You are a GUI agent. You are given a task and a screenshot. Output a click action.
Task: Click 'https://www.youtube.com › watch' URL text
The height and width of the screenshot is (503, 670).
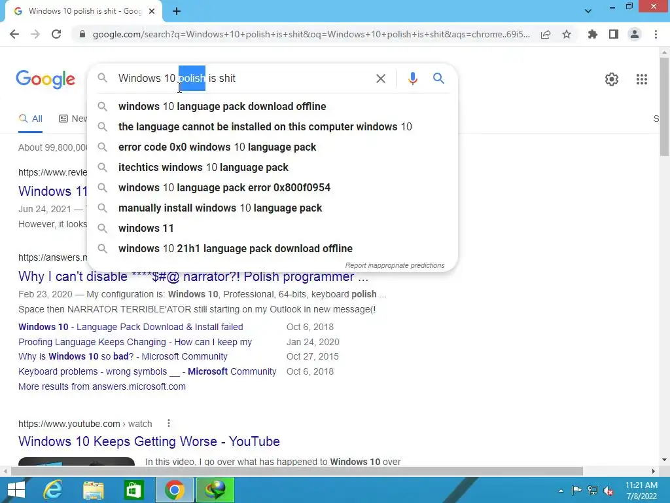(85, 424)
